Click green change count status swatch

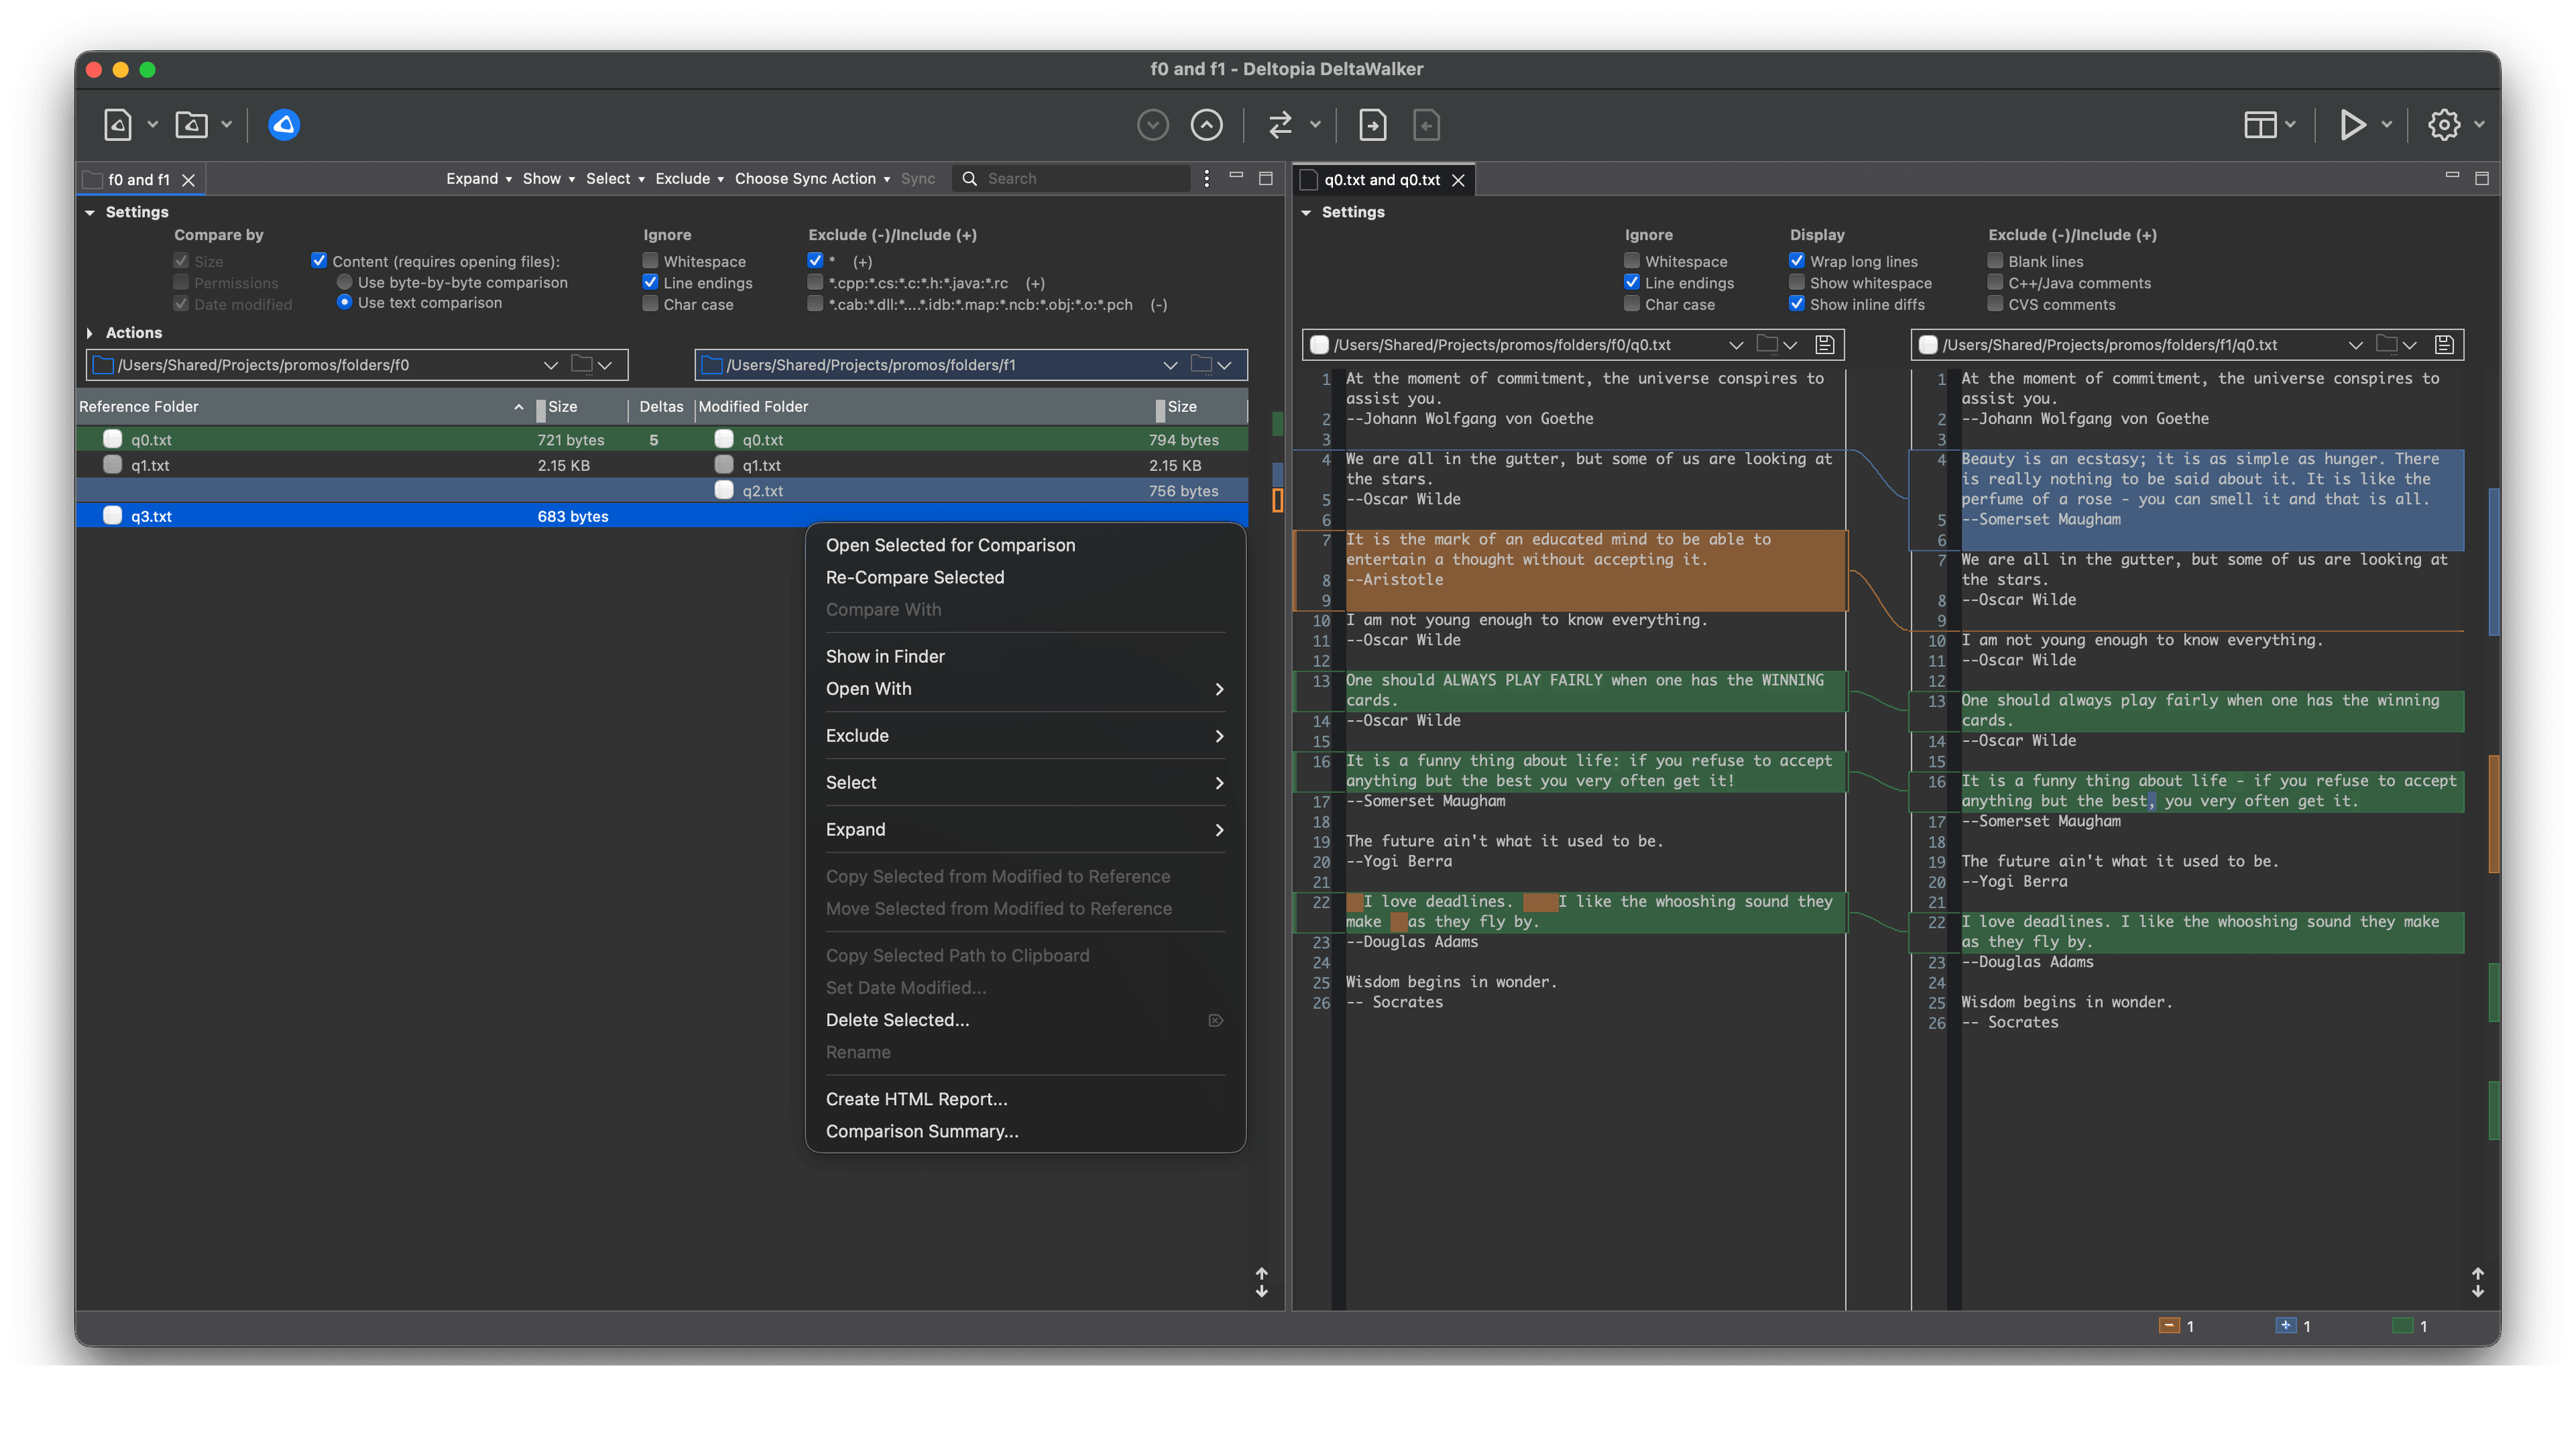2402,1325
